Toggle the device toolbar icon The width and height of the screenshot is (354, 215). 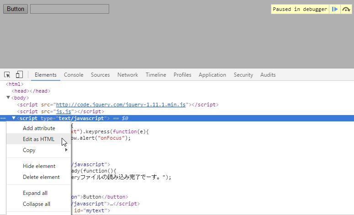click(19, 75)
